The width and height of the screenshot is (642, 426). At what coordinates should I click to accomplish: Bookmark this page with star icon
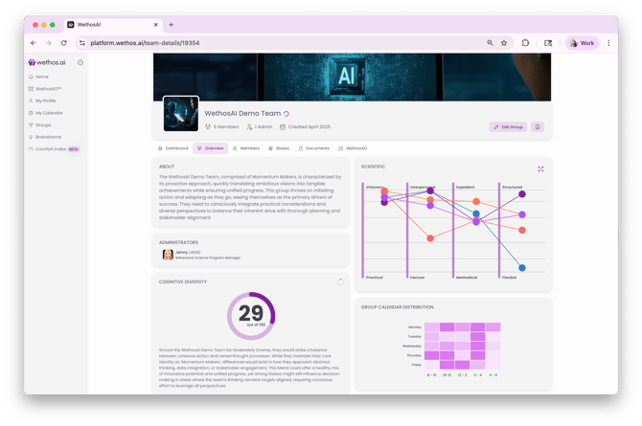tap(504, 43)
